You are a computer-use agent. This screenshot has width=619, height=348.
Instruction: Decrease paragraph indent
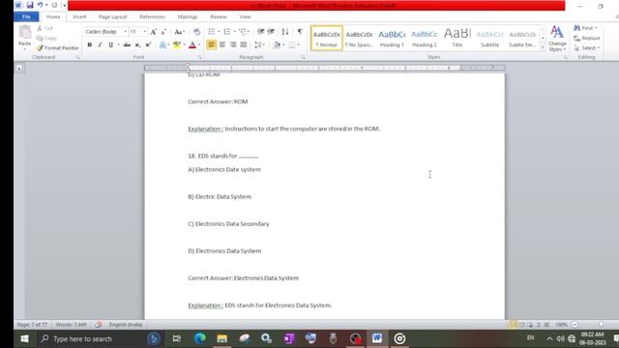260,32
